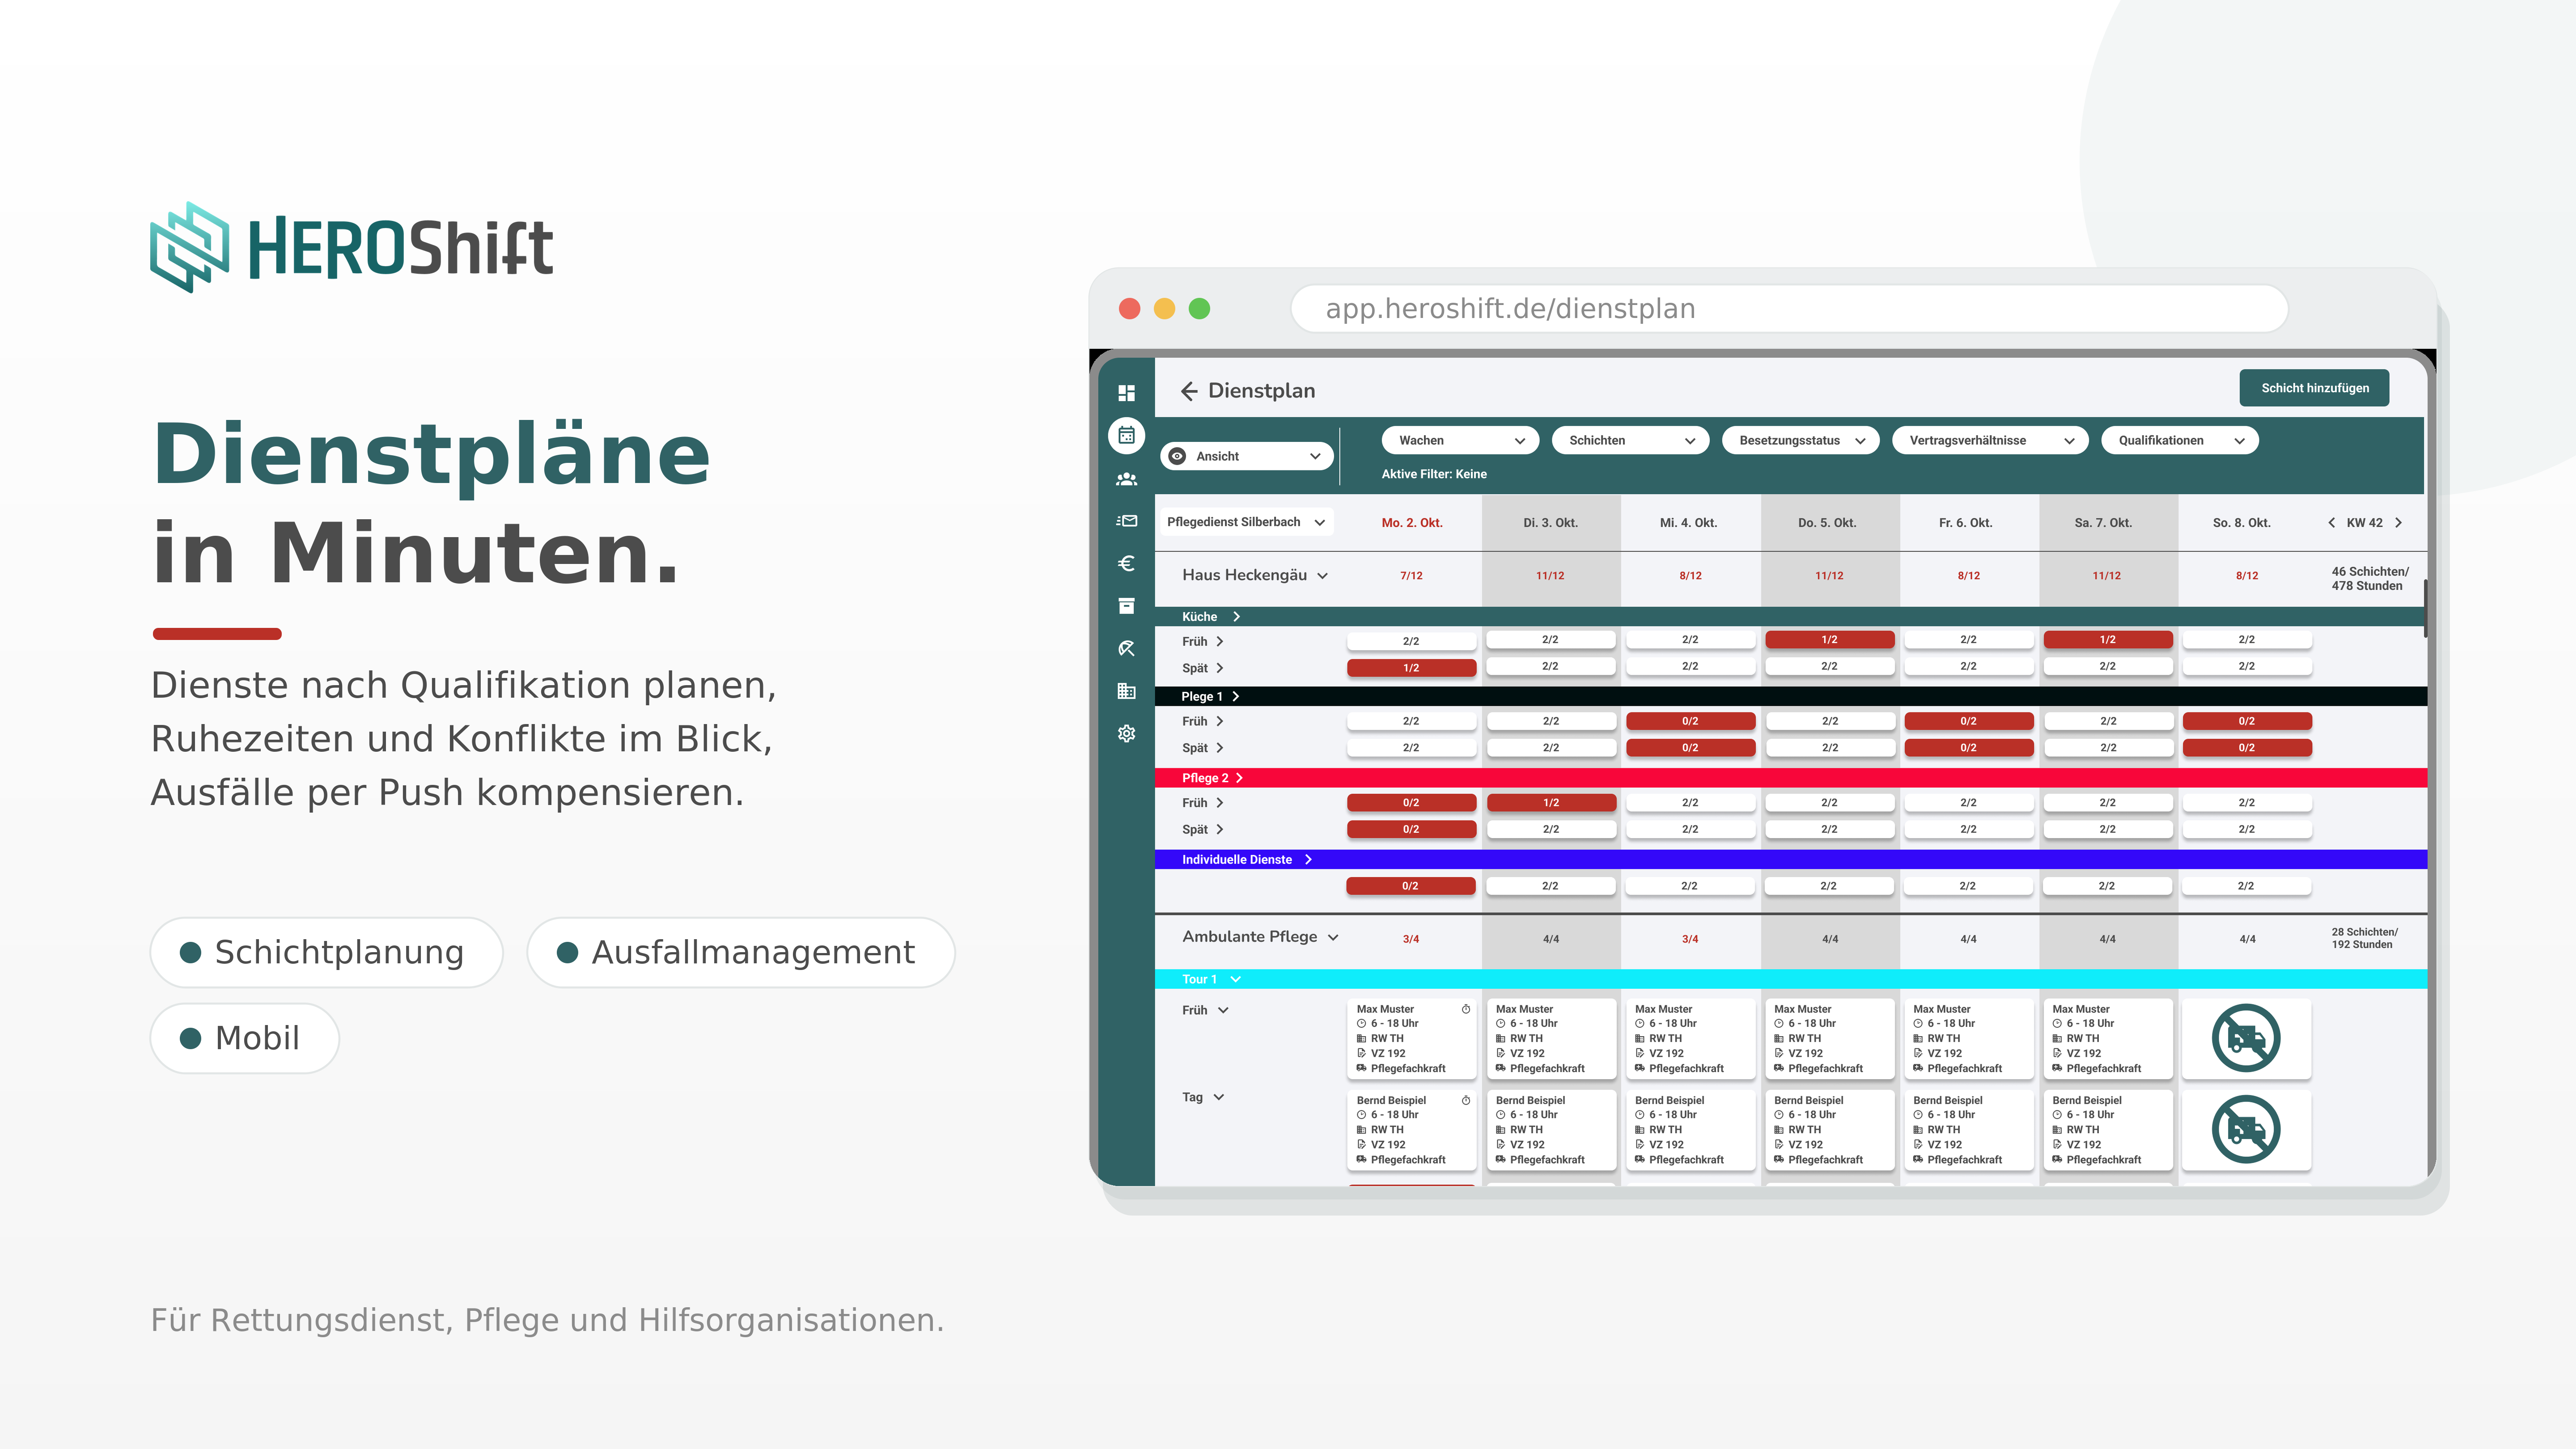Toggle the Ansicht eye view selector

click(1246, 456)
